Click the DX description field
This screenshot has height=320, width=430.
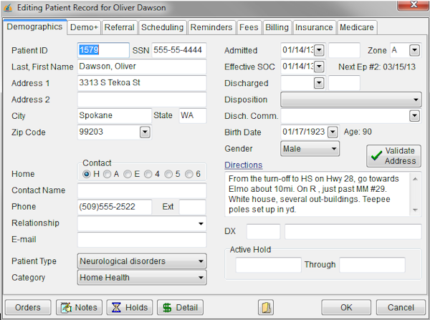coord(353,231)
